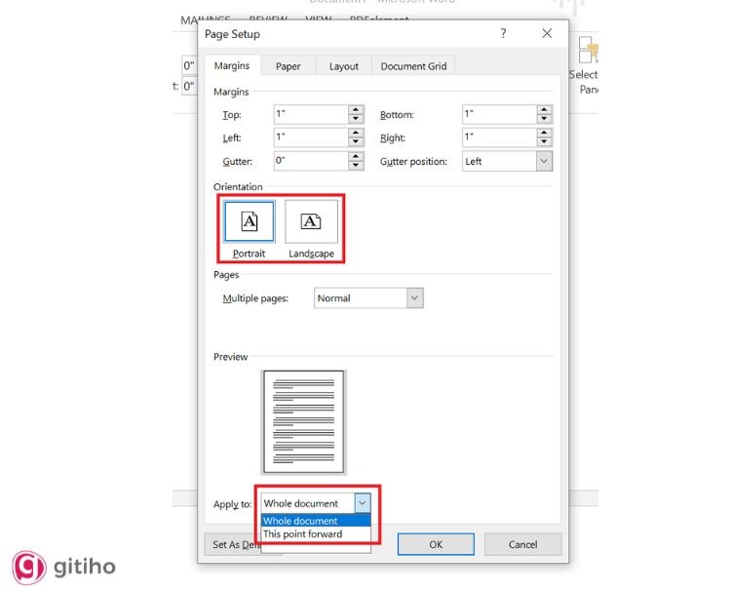Decrease the Right margin value
This screenshot has width=731, height=589.
click(544, 141)
